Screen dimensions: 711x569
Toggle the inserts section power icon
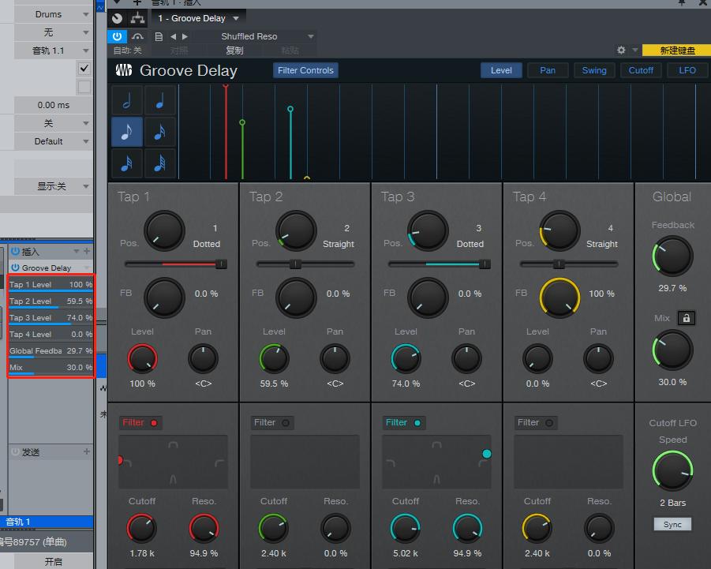(x=15, y=251)
